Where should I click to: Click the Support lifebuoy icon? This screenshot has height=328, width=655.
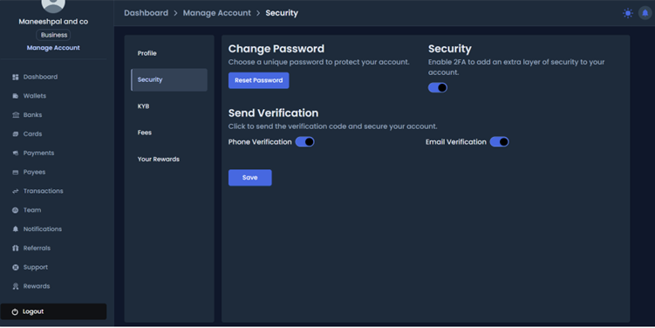coord(16,268)
